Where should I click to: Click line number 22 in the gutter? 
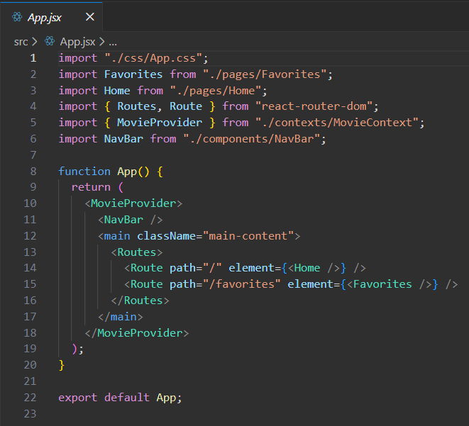tap(30, 397)
